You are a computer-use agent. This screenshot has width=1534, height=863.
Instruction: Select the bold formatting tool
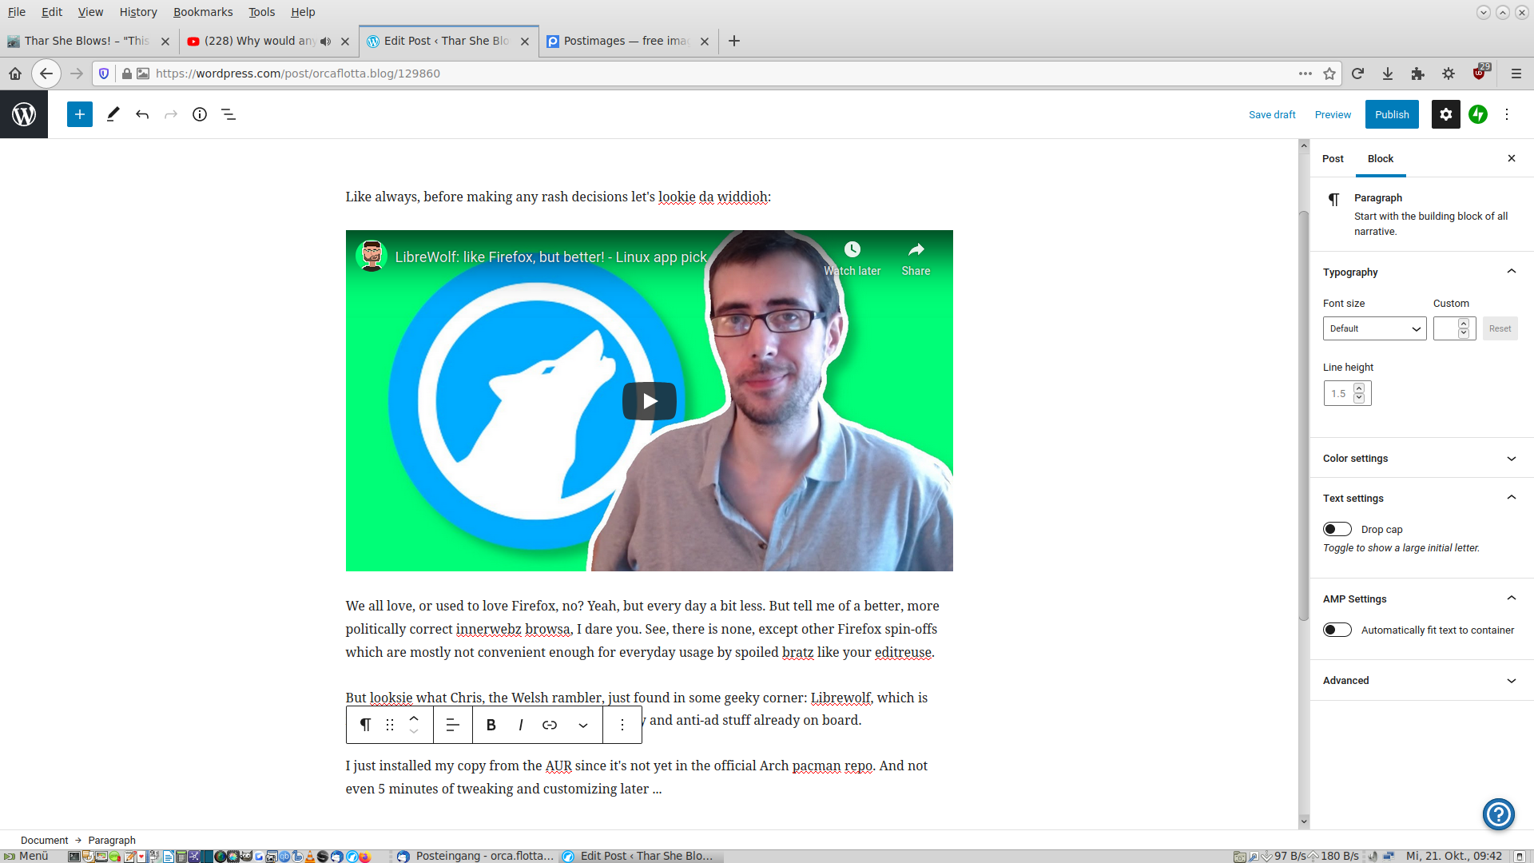click(491, 725)
